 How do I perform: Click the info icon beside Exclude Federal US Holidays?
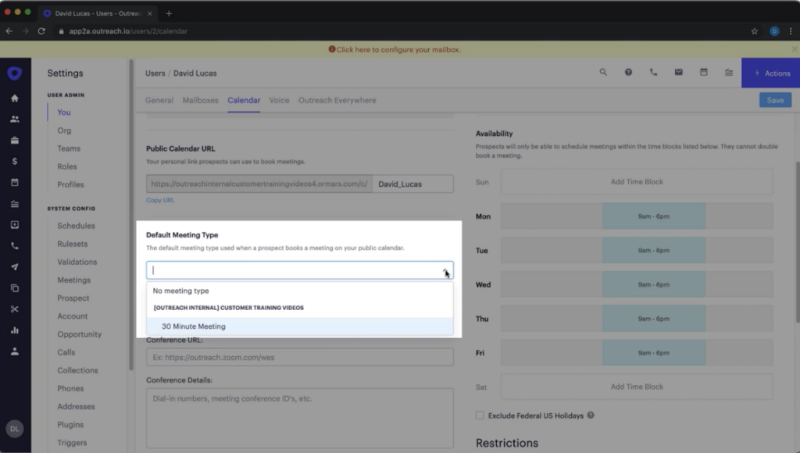[591, 416]
